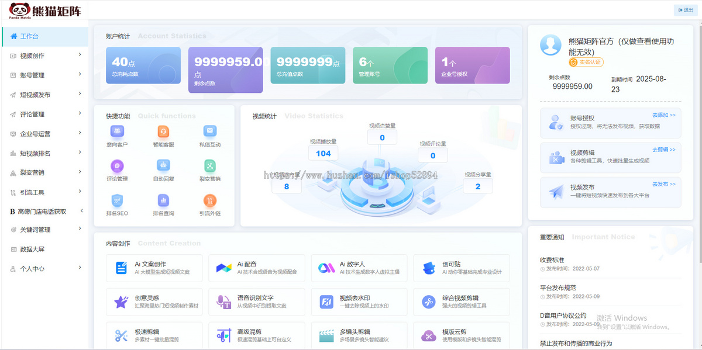
Task: Click the 多镜头剪辑 clapperboard icon
Action: [326, 336]
